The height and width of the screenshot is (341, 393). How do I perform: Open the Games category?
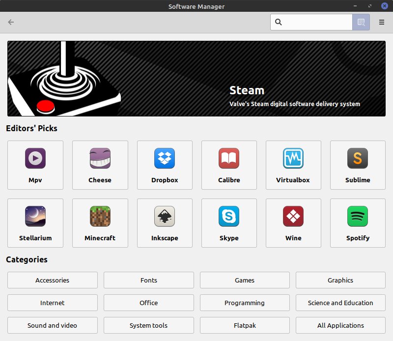pos(245,280)
